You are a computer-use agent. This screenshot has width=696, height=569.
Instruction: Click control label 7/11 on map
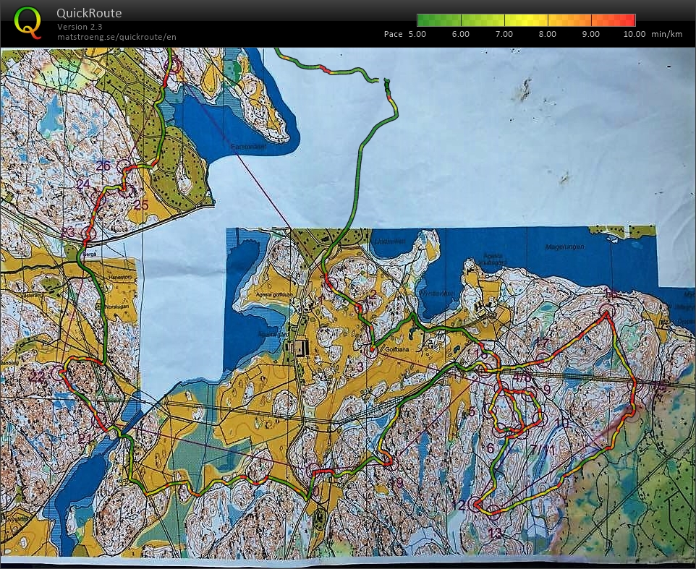pyautogui.click(x=544, y=450)
